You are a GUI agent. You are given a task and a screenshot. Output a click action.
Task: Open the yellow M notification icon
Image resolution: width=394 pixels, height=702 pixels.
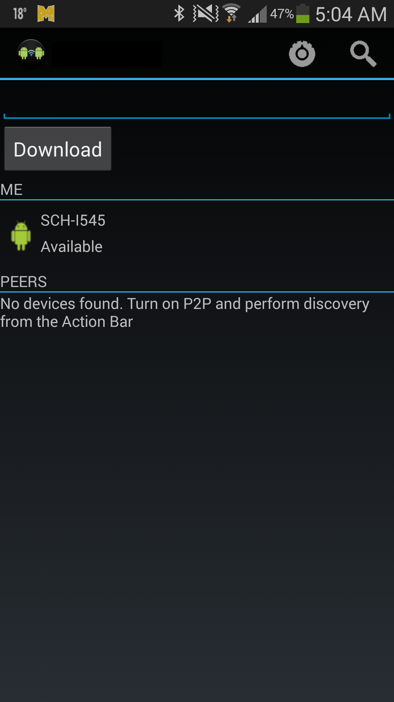(x=46, y=14)
